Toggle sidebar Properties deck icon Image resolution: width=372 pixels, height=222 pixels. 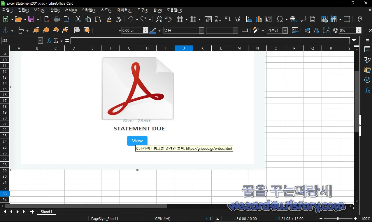tap(367, 49)
